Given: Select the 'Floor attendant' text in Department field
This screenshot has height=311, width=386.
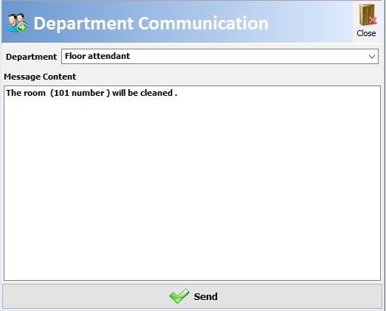Looking at the screenshot, I should pos(97,56).
